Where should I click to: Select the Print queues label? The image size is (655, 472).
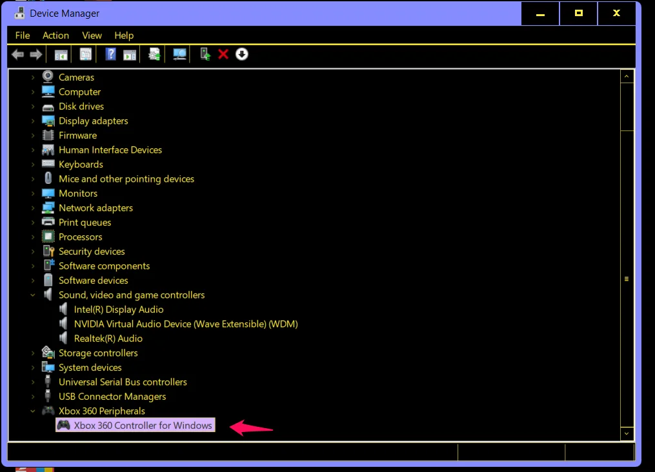click(x=85, y=222)
